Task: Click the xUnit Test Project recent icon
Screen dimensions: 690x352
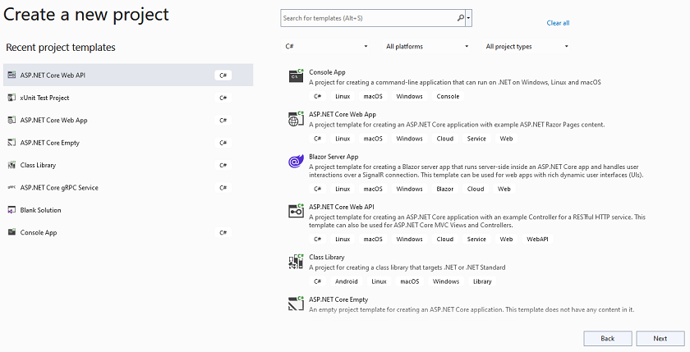Action: coord(11,98)
